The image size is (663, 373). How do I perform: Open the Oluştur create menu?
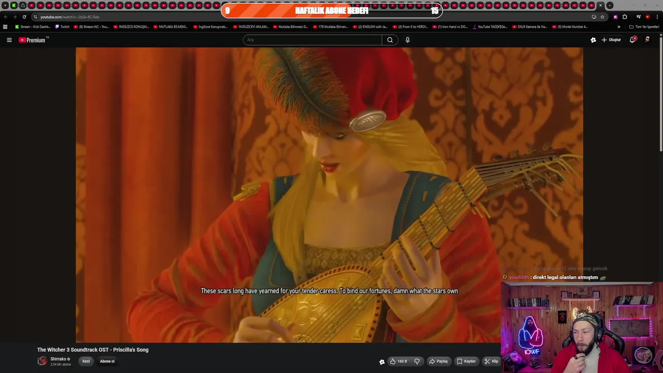coord(612,40)
